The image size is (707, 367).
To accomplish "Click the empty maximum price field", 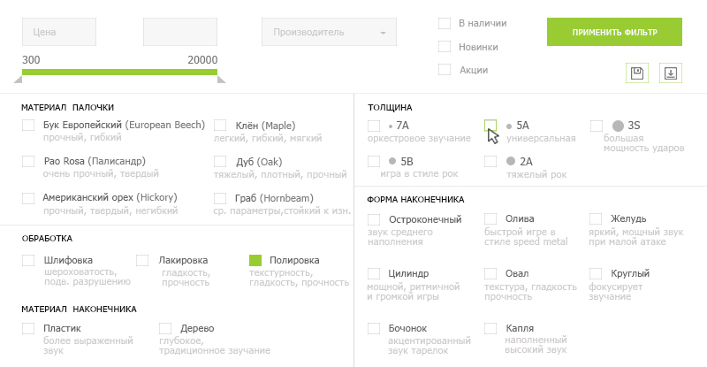I will pyautogui.click(x=180, y=33).
